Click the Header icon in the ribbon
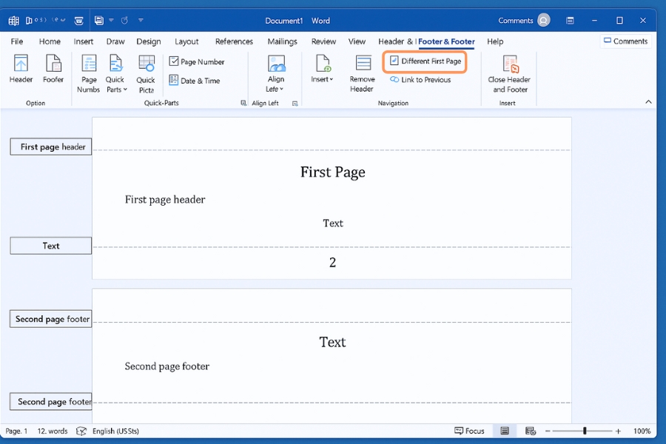666x444 pixels. point(21,64)
